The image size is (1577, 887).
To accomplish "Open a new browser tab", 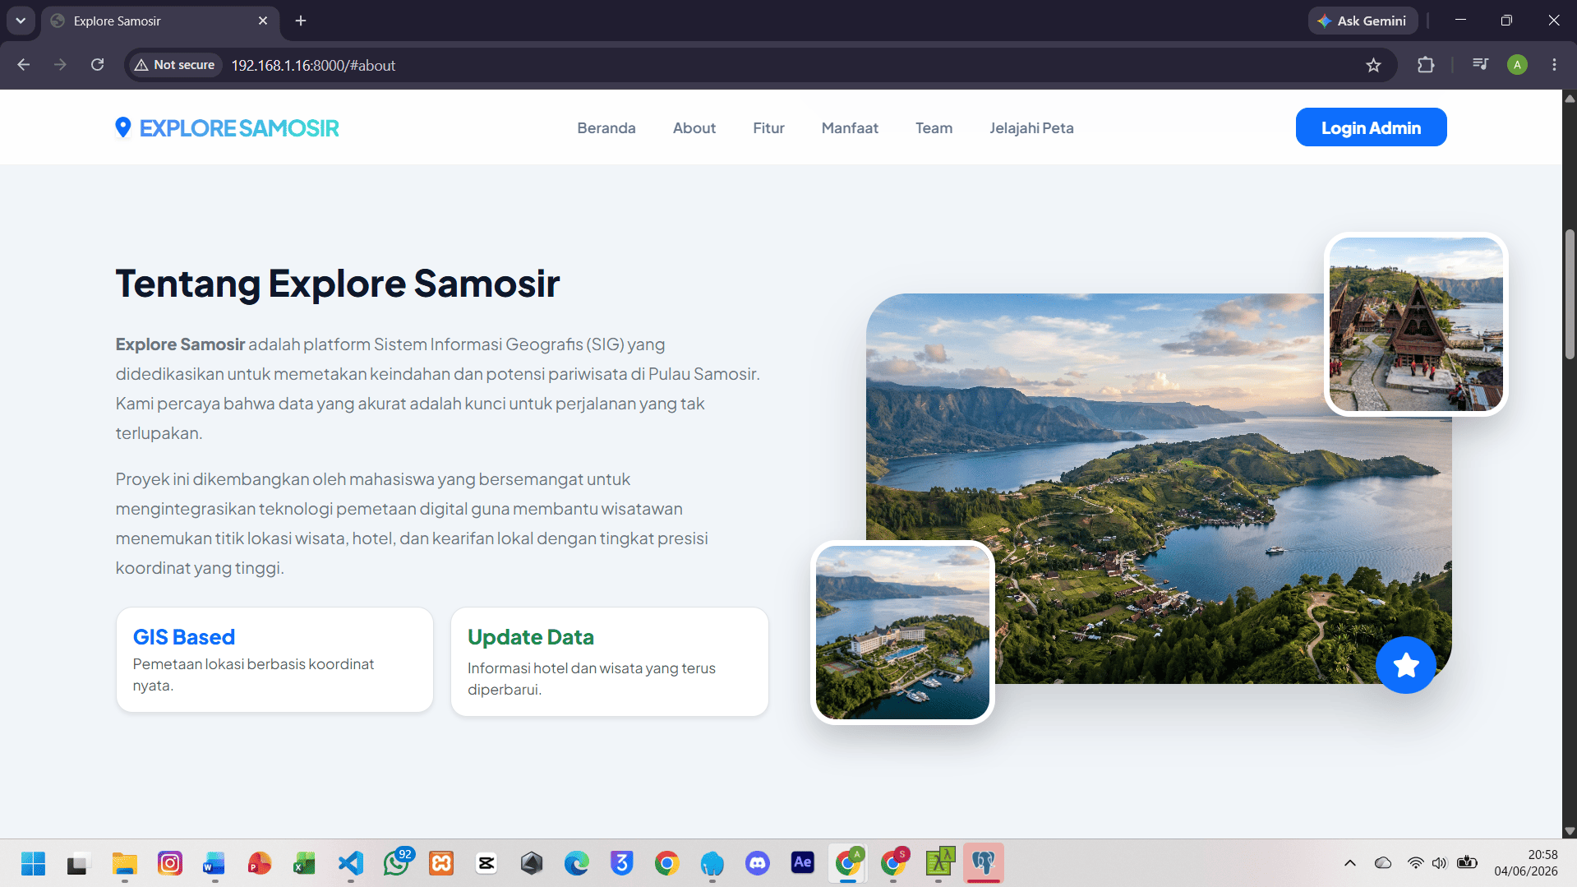I will click(301, 21).
